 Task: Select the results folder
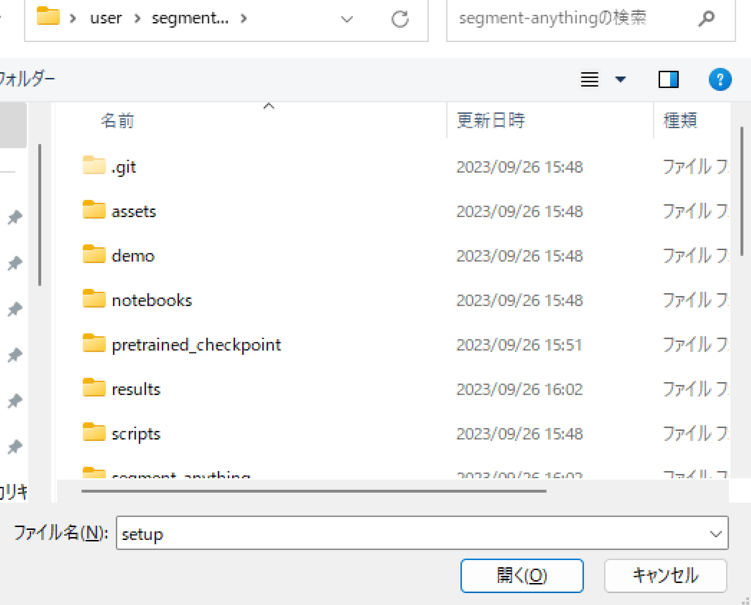[135, 389]
